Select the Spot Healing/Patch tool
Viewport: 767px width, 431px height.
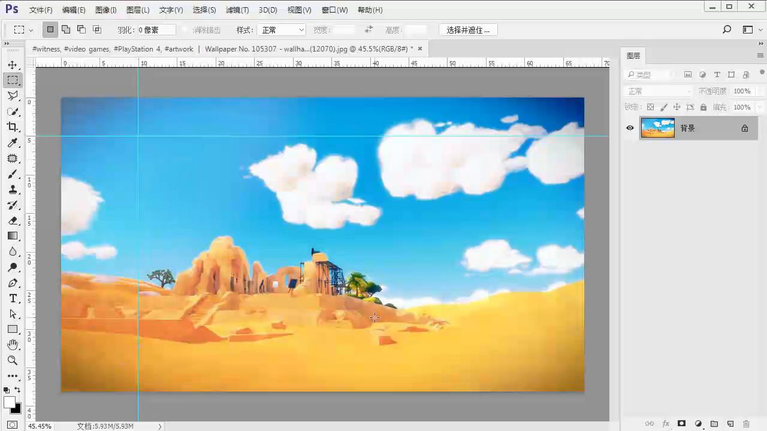pos(13,158)
